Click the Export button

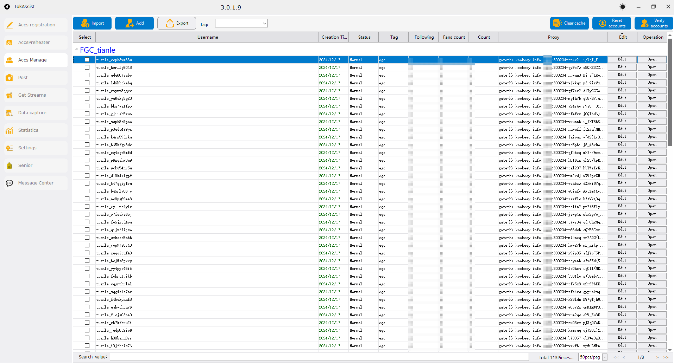177,23
